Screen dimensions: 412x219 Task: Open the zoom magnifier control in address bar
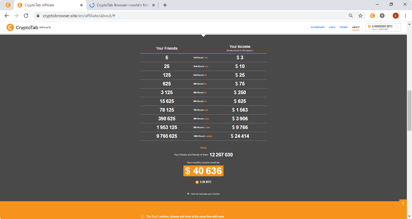pos(350,16)
